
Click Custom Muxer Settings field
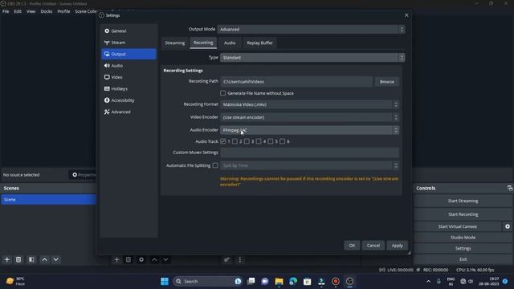309,153
